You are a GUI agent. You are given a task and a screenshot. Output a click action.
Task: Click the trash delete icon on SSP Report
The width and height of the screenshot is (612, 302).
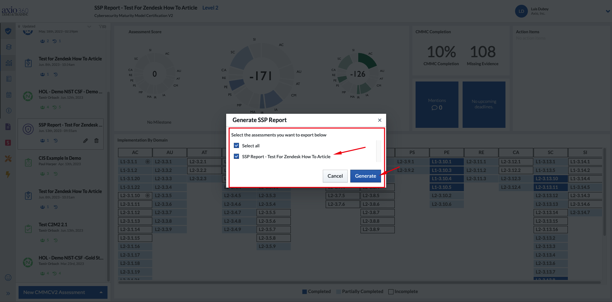tap(96, 141)
